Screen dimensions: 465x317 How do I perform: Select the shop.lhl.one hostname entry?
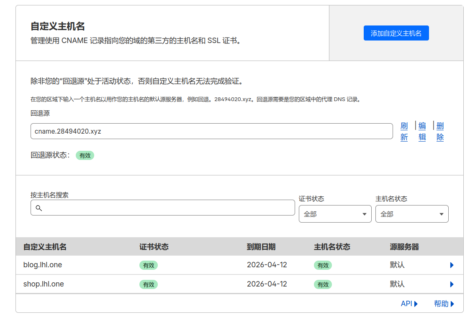point(44,284)
